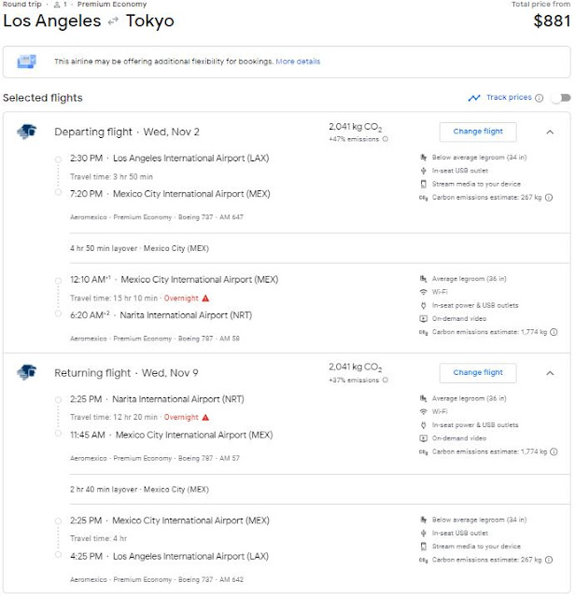
Task: Click info icon next to Track prices
Action: click(x=539, y=98)
